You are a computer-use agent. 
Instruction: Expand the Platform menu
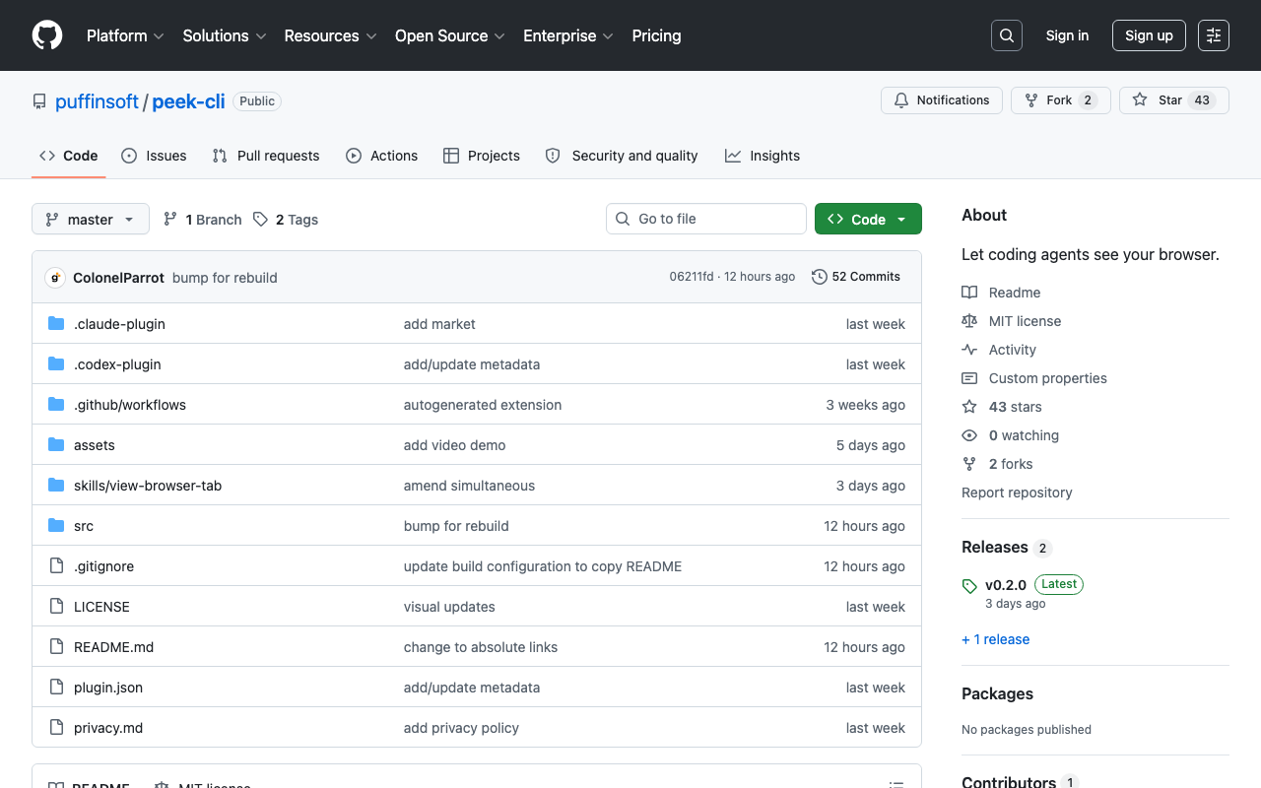tap(125, 35)
